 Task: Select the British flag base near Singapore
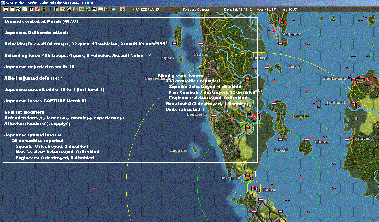(274, 31)
